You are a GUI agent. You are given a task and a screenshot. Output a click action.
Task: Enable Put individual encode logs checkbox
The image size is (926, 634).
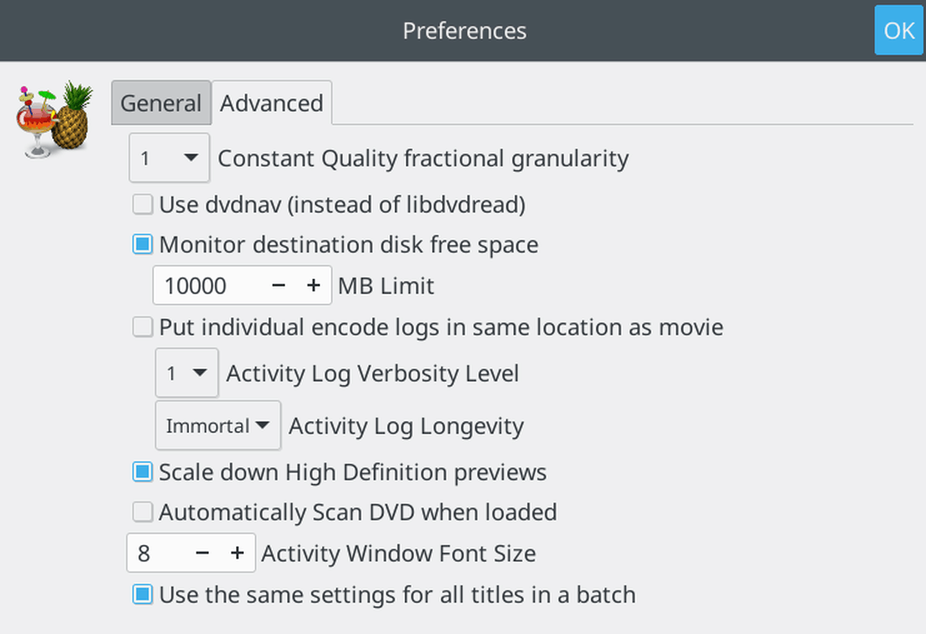pos(142,327)
